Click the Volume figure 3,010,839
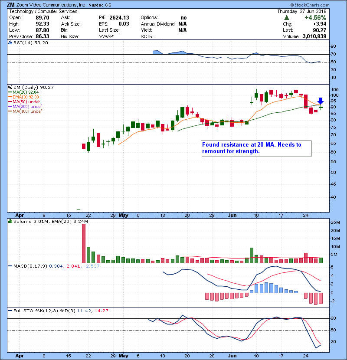The image size is (347, 360). [x=314, y=36]
